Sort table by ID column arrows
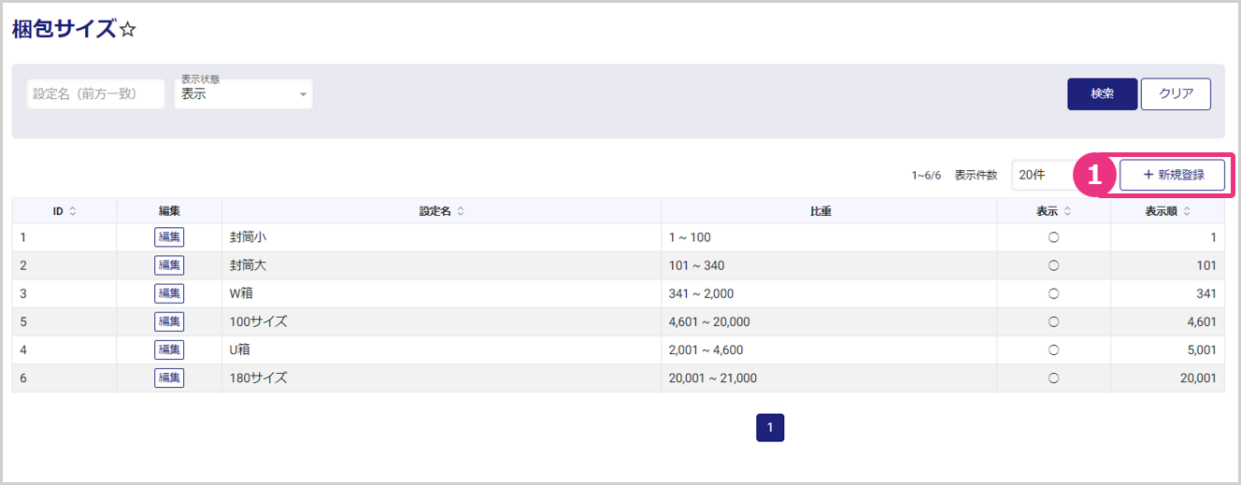The image size is (1241, 485). pos(73,211)
